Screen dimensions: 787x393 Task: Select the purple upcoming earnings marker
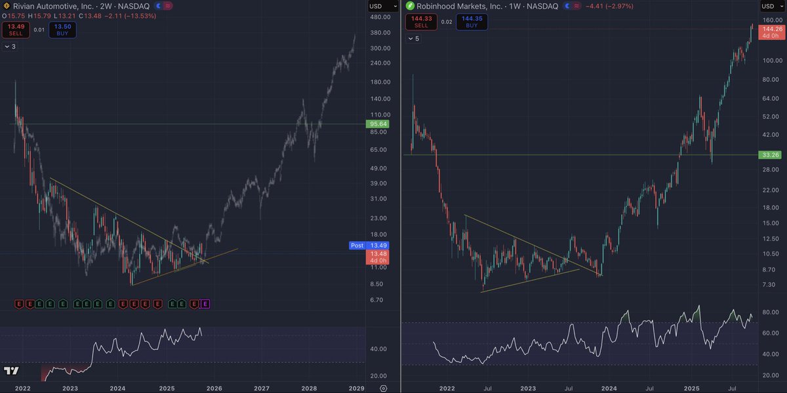pos(205,304)
